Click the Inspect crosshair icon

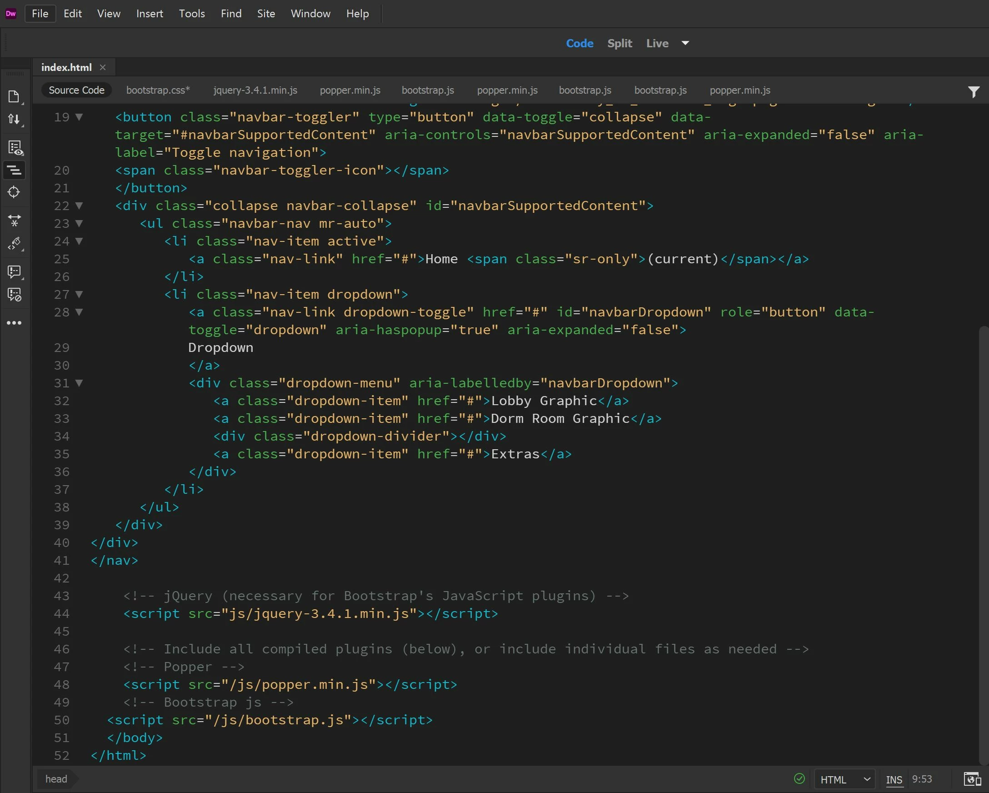tap(14, 192)
